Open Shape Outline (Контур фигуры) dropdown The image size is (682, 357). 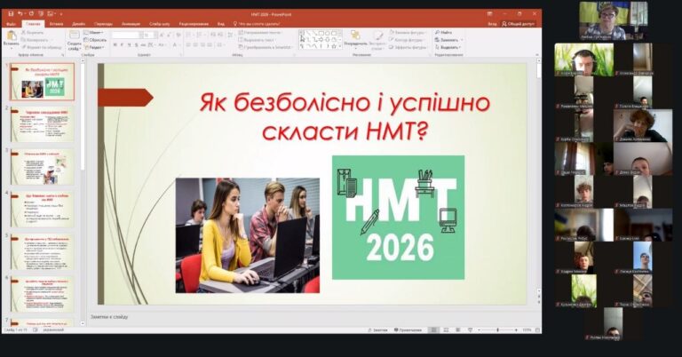[407, 40]
